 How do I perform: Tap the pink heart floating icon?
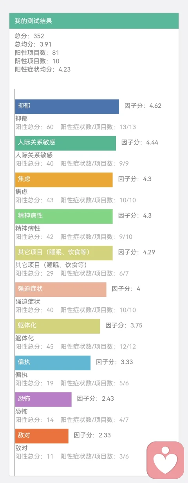tap(165, 459)
